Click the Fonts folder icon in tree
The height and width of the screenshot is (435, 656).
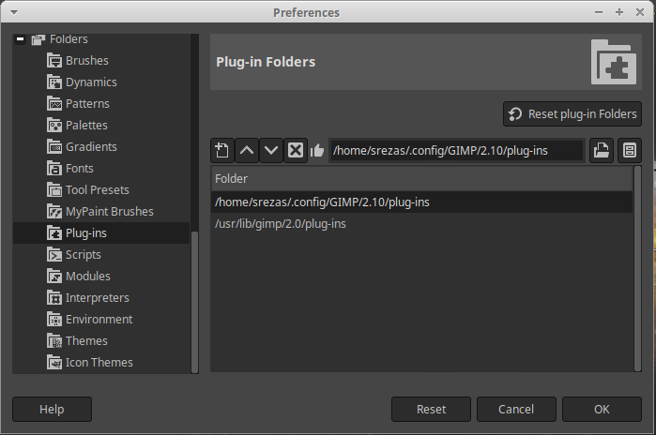point(54,169)
